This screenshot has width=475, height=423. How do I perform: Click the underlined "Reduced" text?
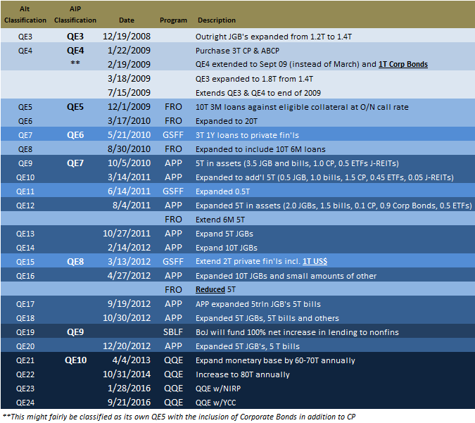point(210,289)
